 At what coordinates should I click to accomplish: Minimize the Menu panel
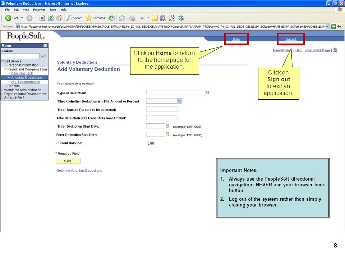(x=45, y=45)
